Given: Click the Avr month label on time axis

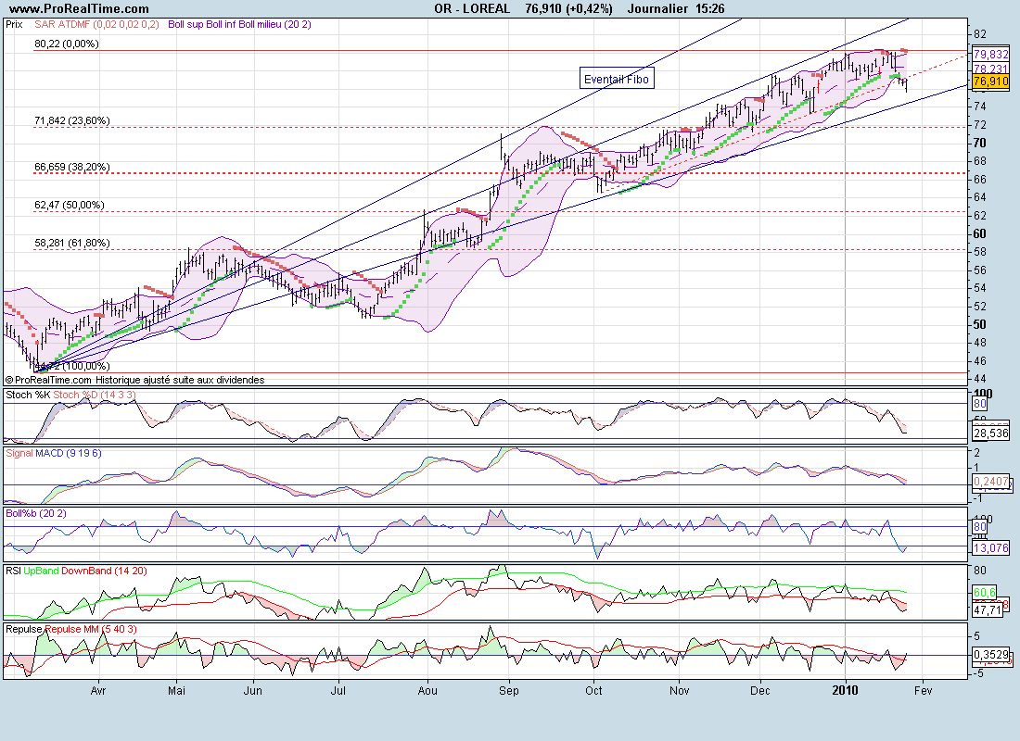Looking at the screenshot, I should (x=98, y=690).
